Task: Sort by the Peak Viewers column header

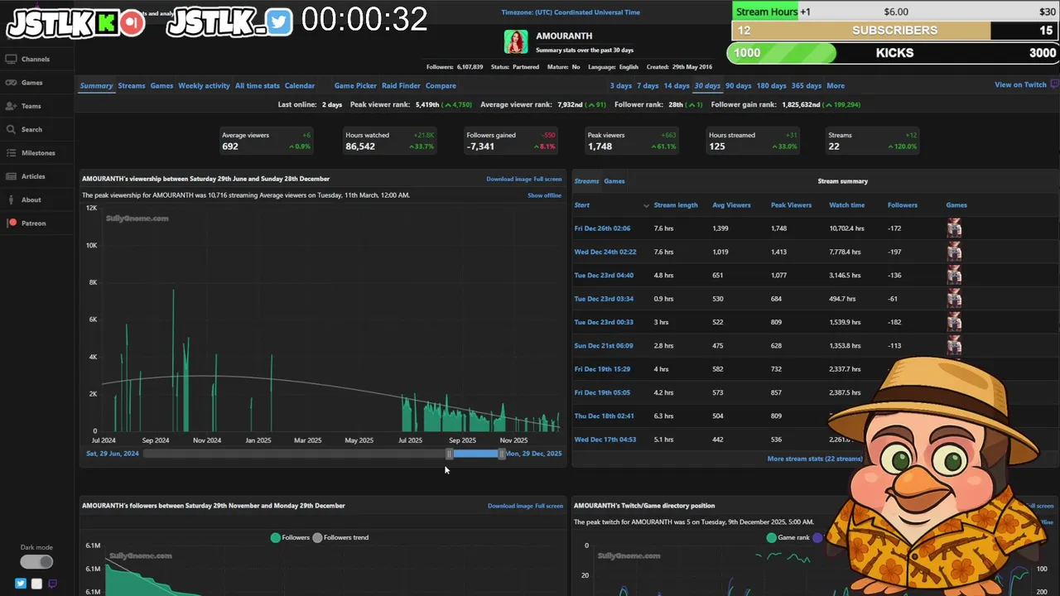Action: coord(791,205)
